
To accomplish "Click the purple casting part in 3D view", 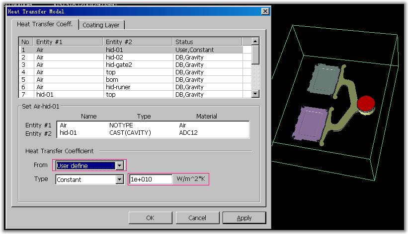I will coord(310,124).
